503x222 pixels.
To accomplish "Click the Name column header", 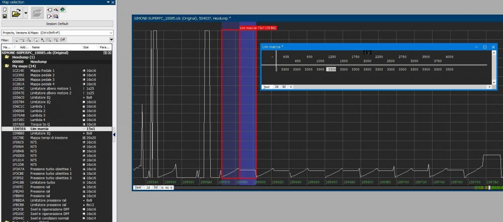I will click(x=35, y=47).
